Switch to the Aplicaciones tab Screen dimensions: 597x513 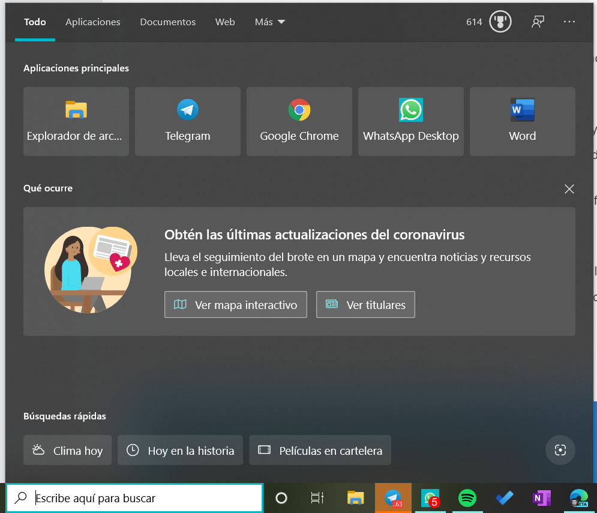pyautogui.click(x=93, y=22)
